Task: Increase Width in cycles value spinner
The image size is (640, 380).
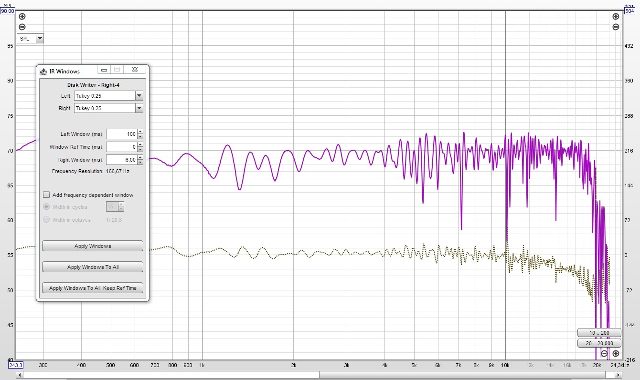Action: click(121, 205)
